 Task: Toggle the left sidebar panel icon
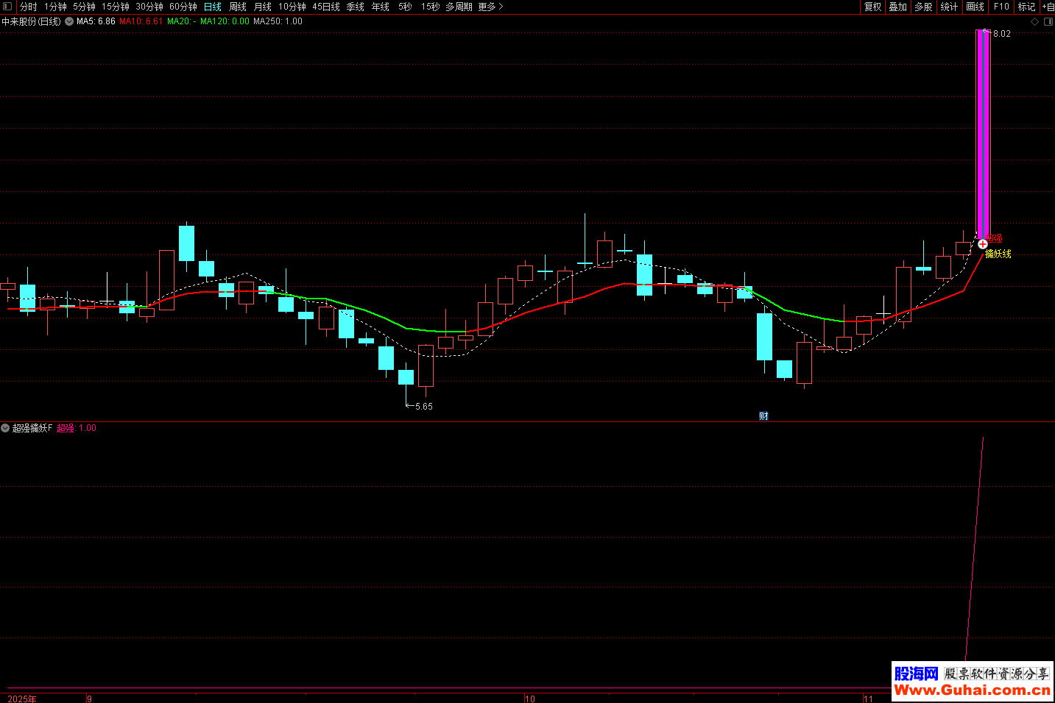coord(7,7)
